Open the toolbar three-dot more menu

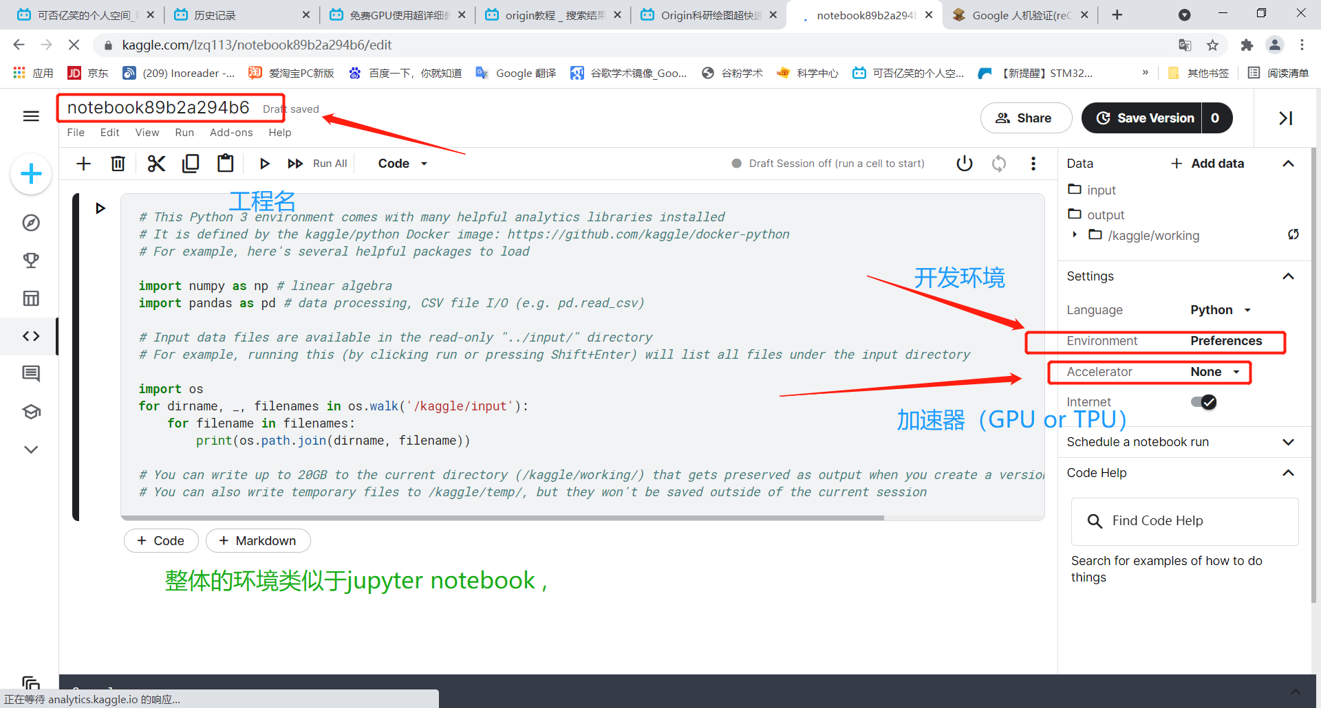click(x=1033, y=164)
